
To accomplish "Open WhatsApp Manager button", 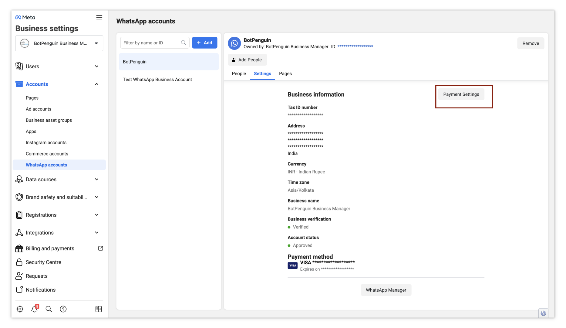I will 386,290.
